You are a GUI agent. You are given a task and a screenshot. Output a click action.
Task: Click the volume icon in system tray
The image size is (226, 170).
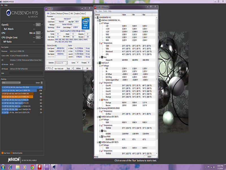click(x=214, y=167)
